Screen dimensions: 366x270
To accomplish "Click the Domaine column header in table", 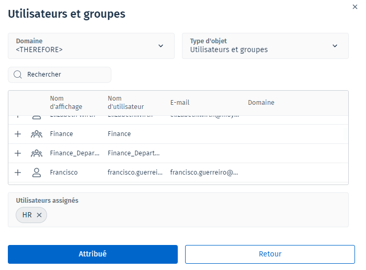I will pyautogui.click(x=261, y=103).
